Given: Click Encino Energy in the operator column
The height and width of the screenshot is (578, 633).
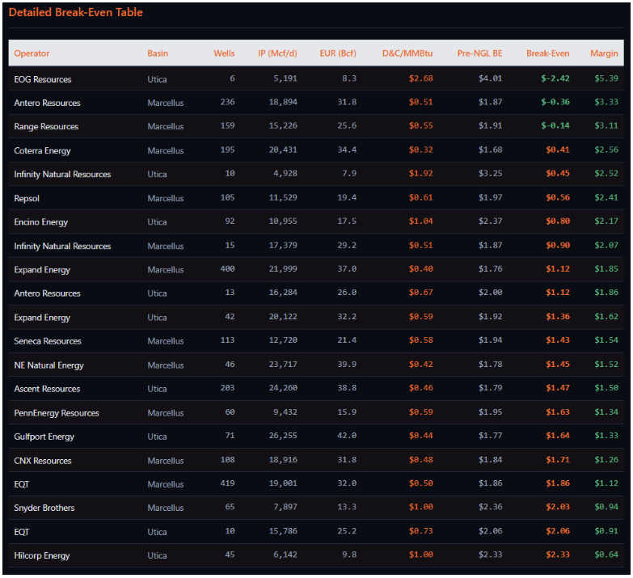Looking at the screenshot, I should click(x=41, y=222).
